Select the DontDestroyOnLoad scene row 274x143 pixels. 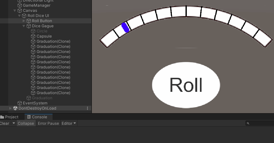click(46, 108)
